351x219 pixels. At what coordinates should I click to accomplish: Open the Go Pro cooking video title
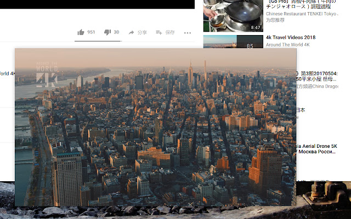tap(301, 4)
